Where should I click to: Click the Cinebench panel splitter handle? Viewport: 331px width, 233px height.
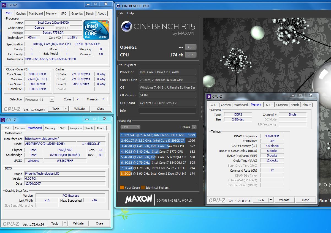(202, 111)
